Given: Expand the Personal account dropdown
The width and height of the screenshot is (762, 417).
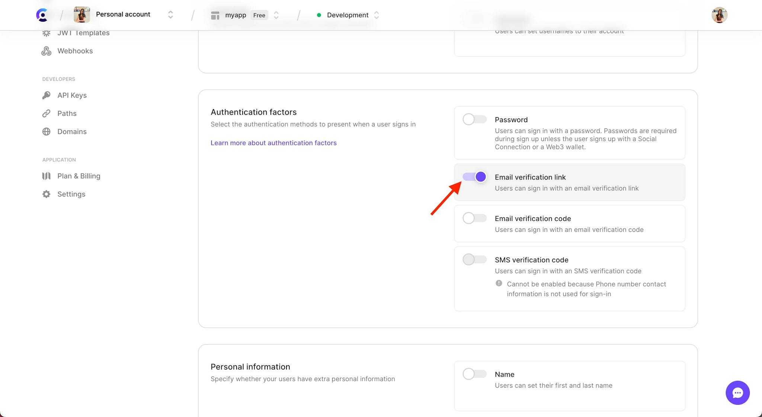Looking at the screenshot, I should coord(169,15).
